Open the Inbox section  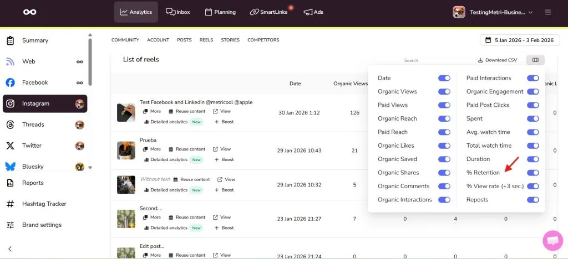178,12
